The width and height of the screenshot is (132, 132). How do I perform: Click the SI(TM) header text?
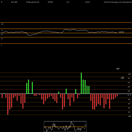pos(50,2)
